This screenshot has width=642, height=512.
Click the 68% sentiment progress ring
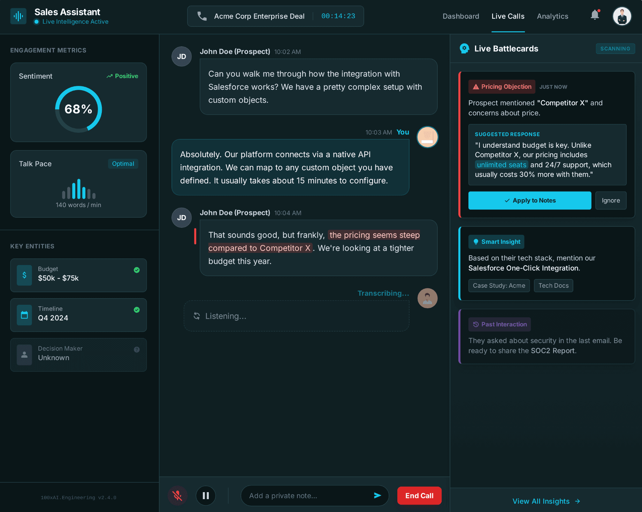click(78, 109)
